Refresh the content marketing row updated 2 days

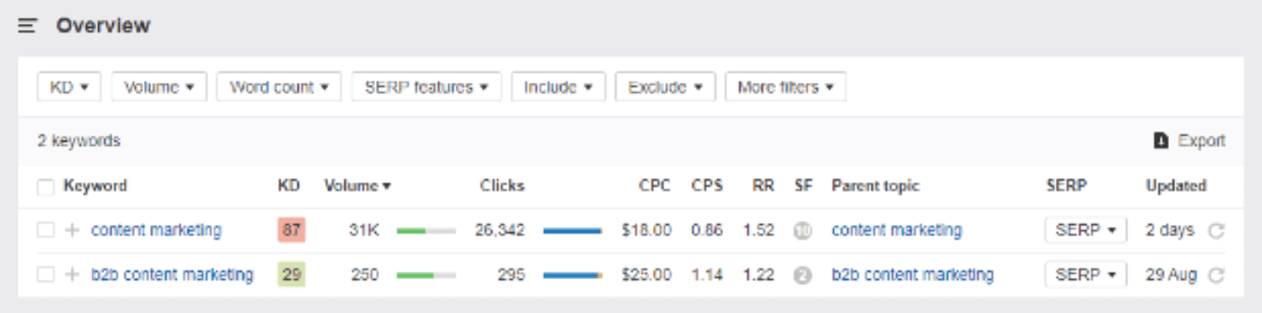coord(1217,230)
